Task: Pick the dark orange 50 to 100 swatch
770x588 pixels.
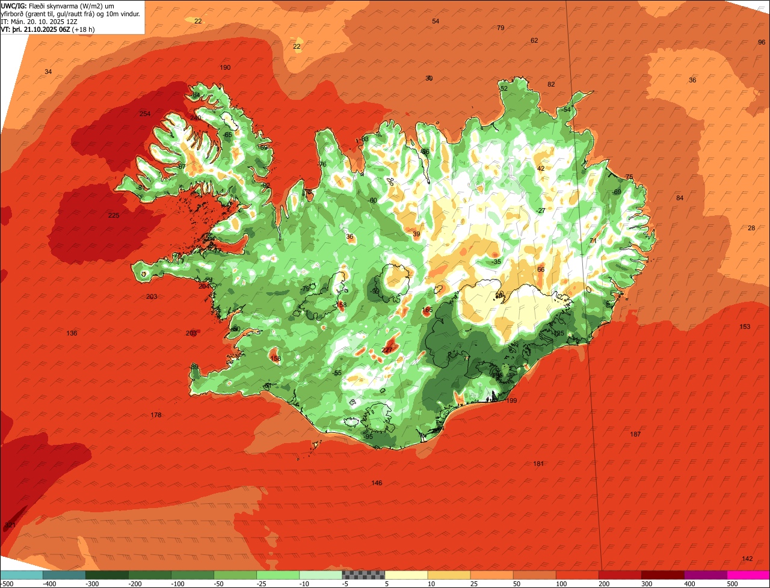Action: point(534,575)
